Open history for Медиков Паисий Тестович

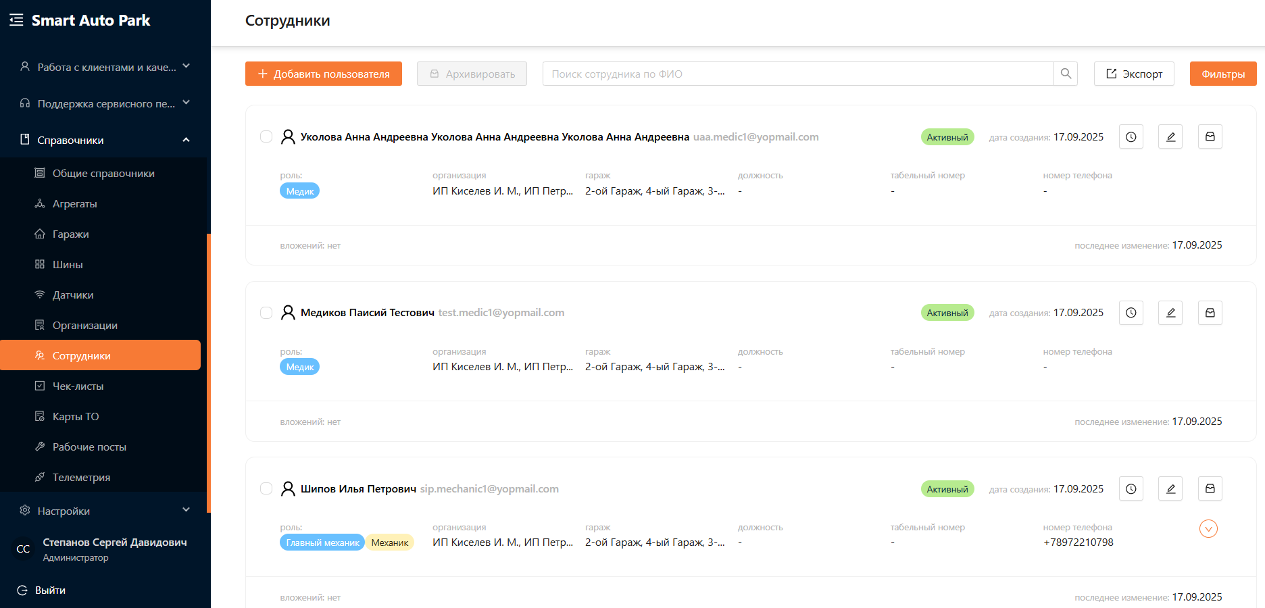pyautogui.click(x=1131, y=313)
